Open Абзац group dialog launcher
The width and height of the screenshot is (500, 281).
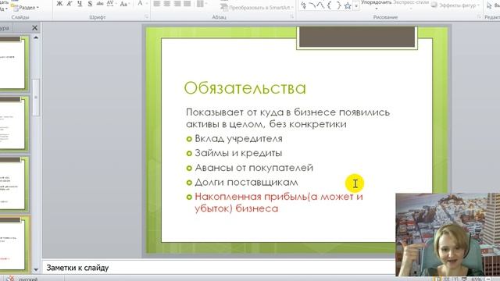[291, 17]
